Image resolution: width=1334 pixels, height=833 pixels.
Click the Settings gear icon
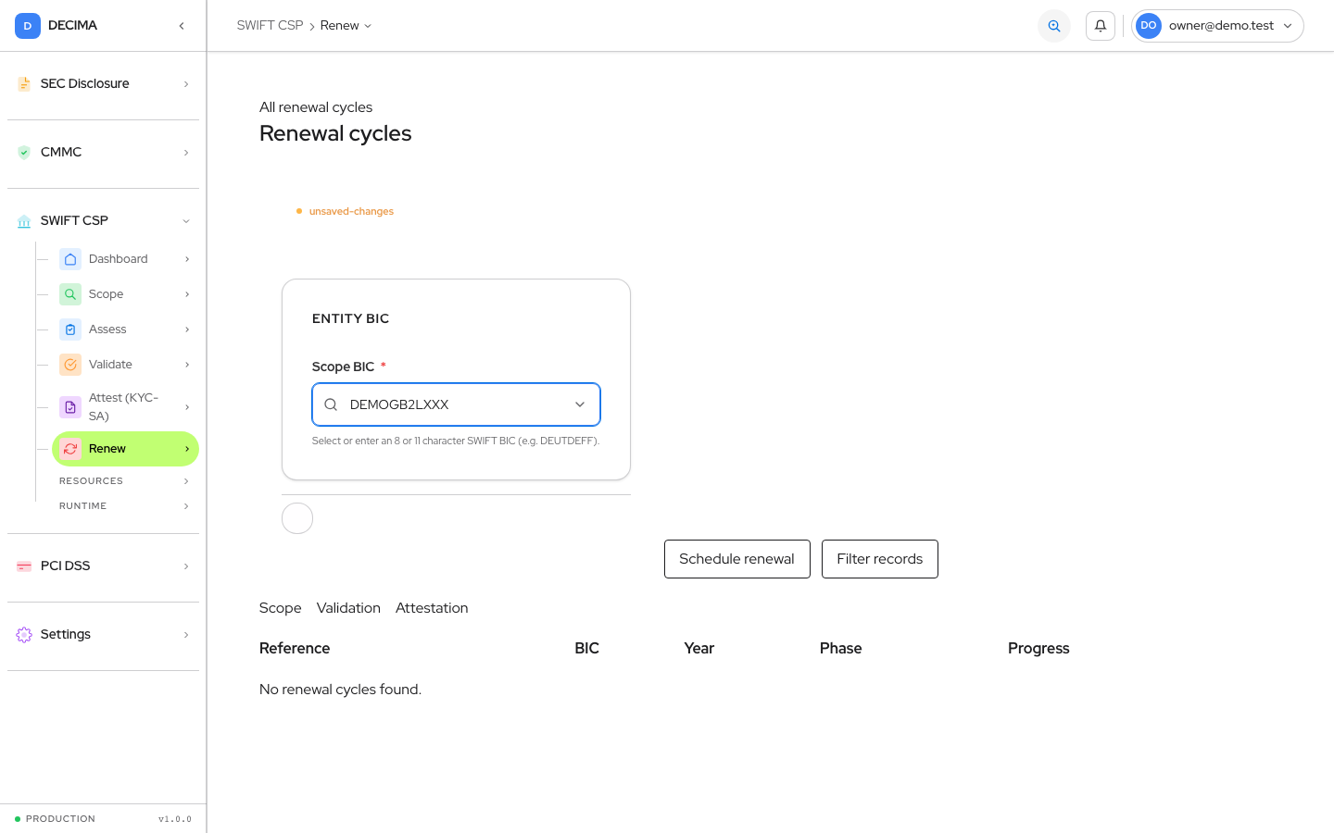tap(24, 635)
